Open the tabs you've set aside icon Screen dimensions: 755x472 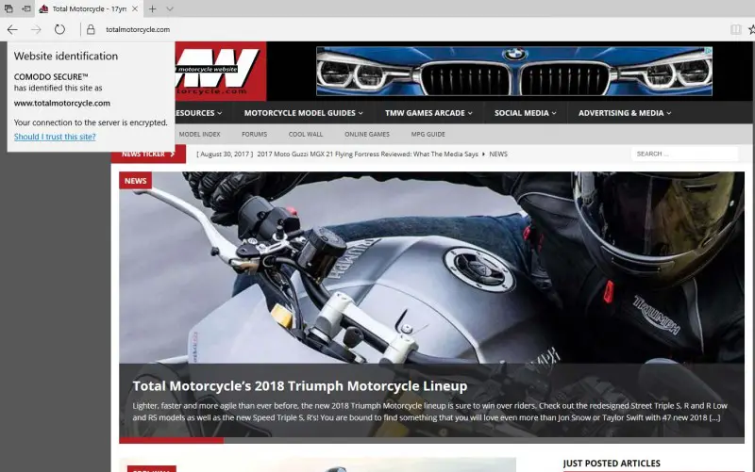coord(8,8)
